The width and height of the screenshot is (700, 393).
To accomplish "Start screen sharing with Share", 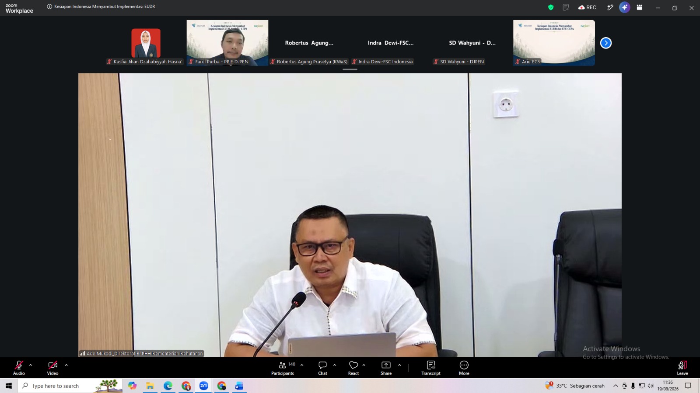I will (x=386, y=368).
